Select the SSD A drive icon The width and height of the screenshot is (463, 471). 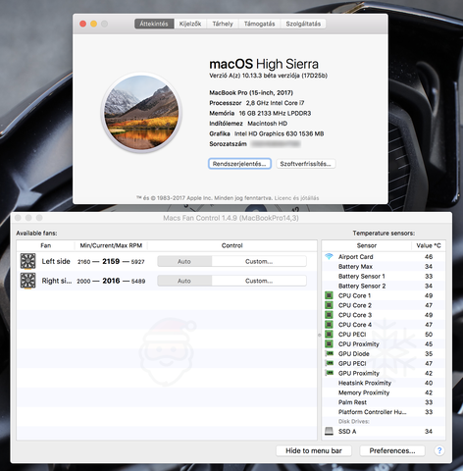point(329,431)
